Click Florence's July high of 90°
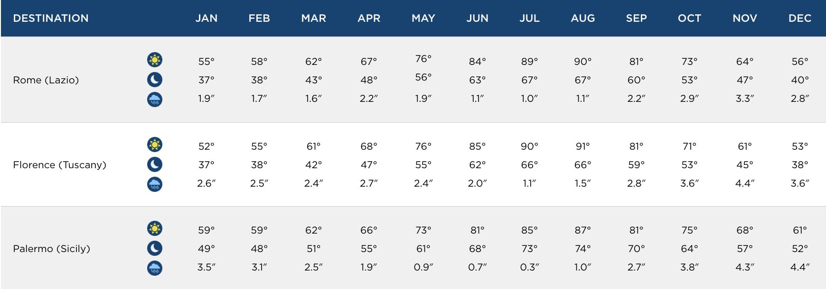826x289 pixels. click(x=529, y=146)
